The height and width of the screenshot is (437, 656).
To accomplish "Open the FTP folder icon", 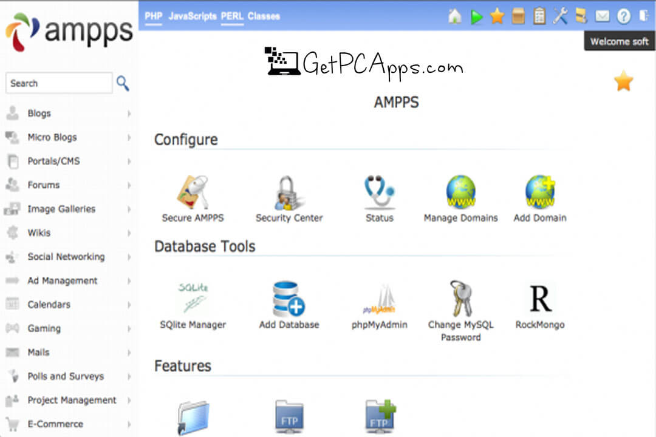I will (289, 416).
